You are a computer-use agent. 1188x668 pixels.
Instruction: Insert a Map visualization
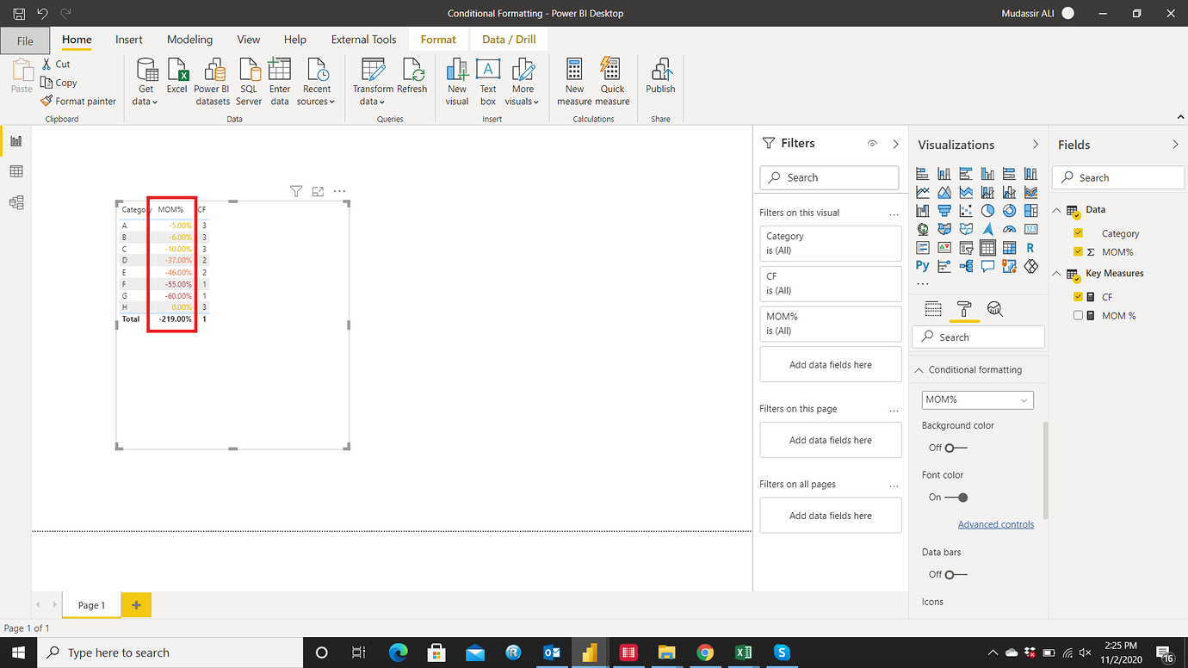coord(923,228)
